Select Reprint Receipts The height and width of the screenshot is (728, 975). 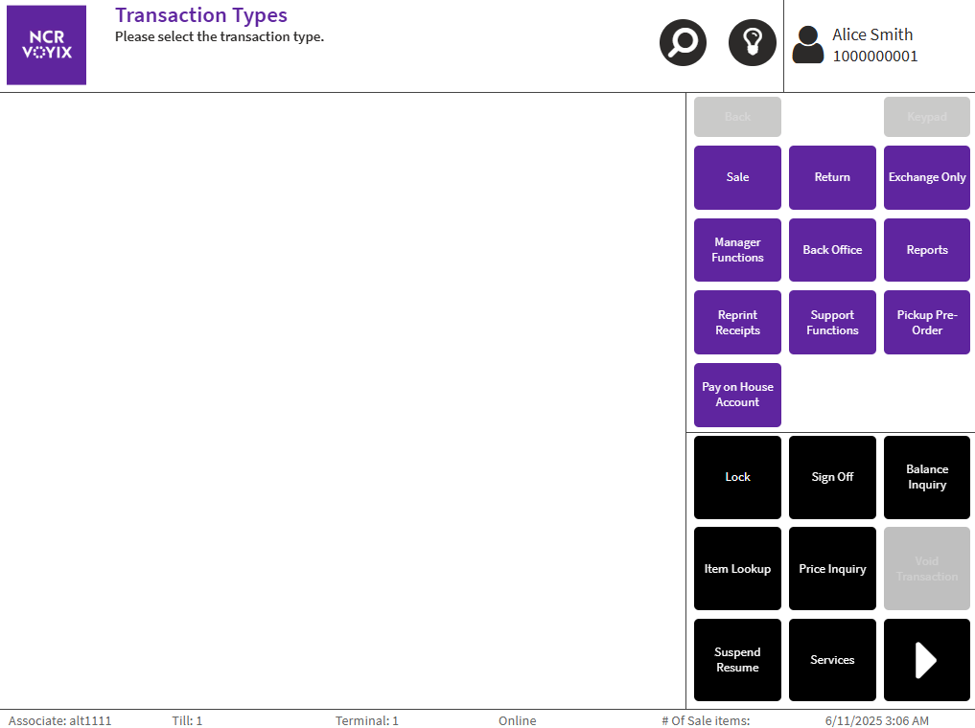[737, 323]
